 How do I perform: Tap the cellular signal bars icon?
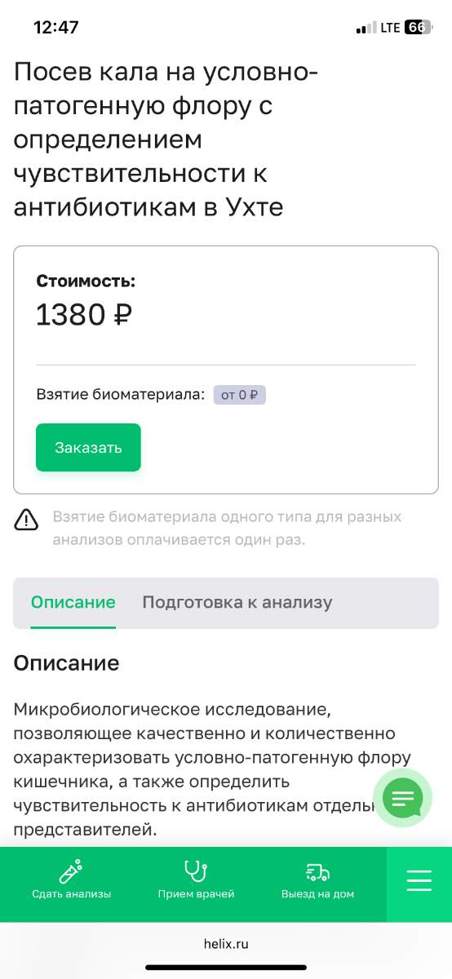(366, 28)
